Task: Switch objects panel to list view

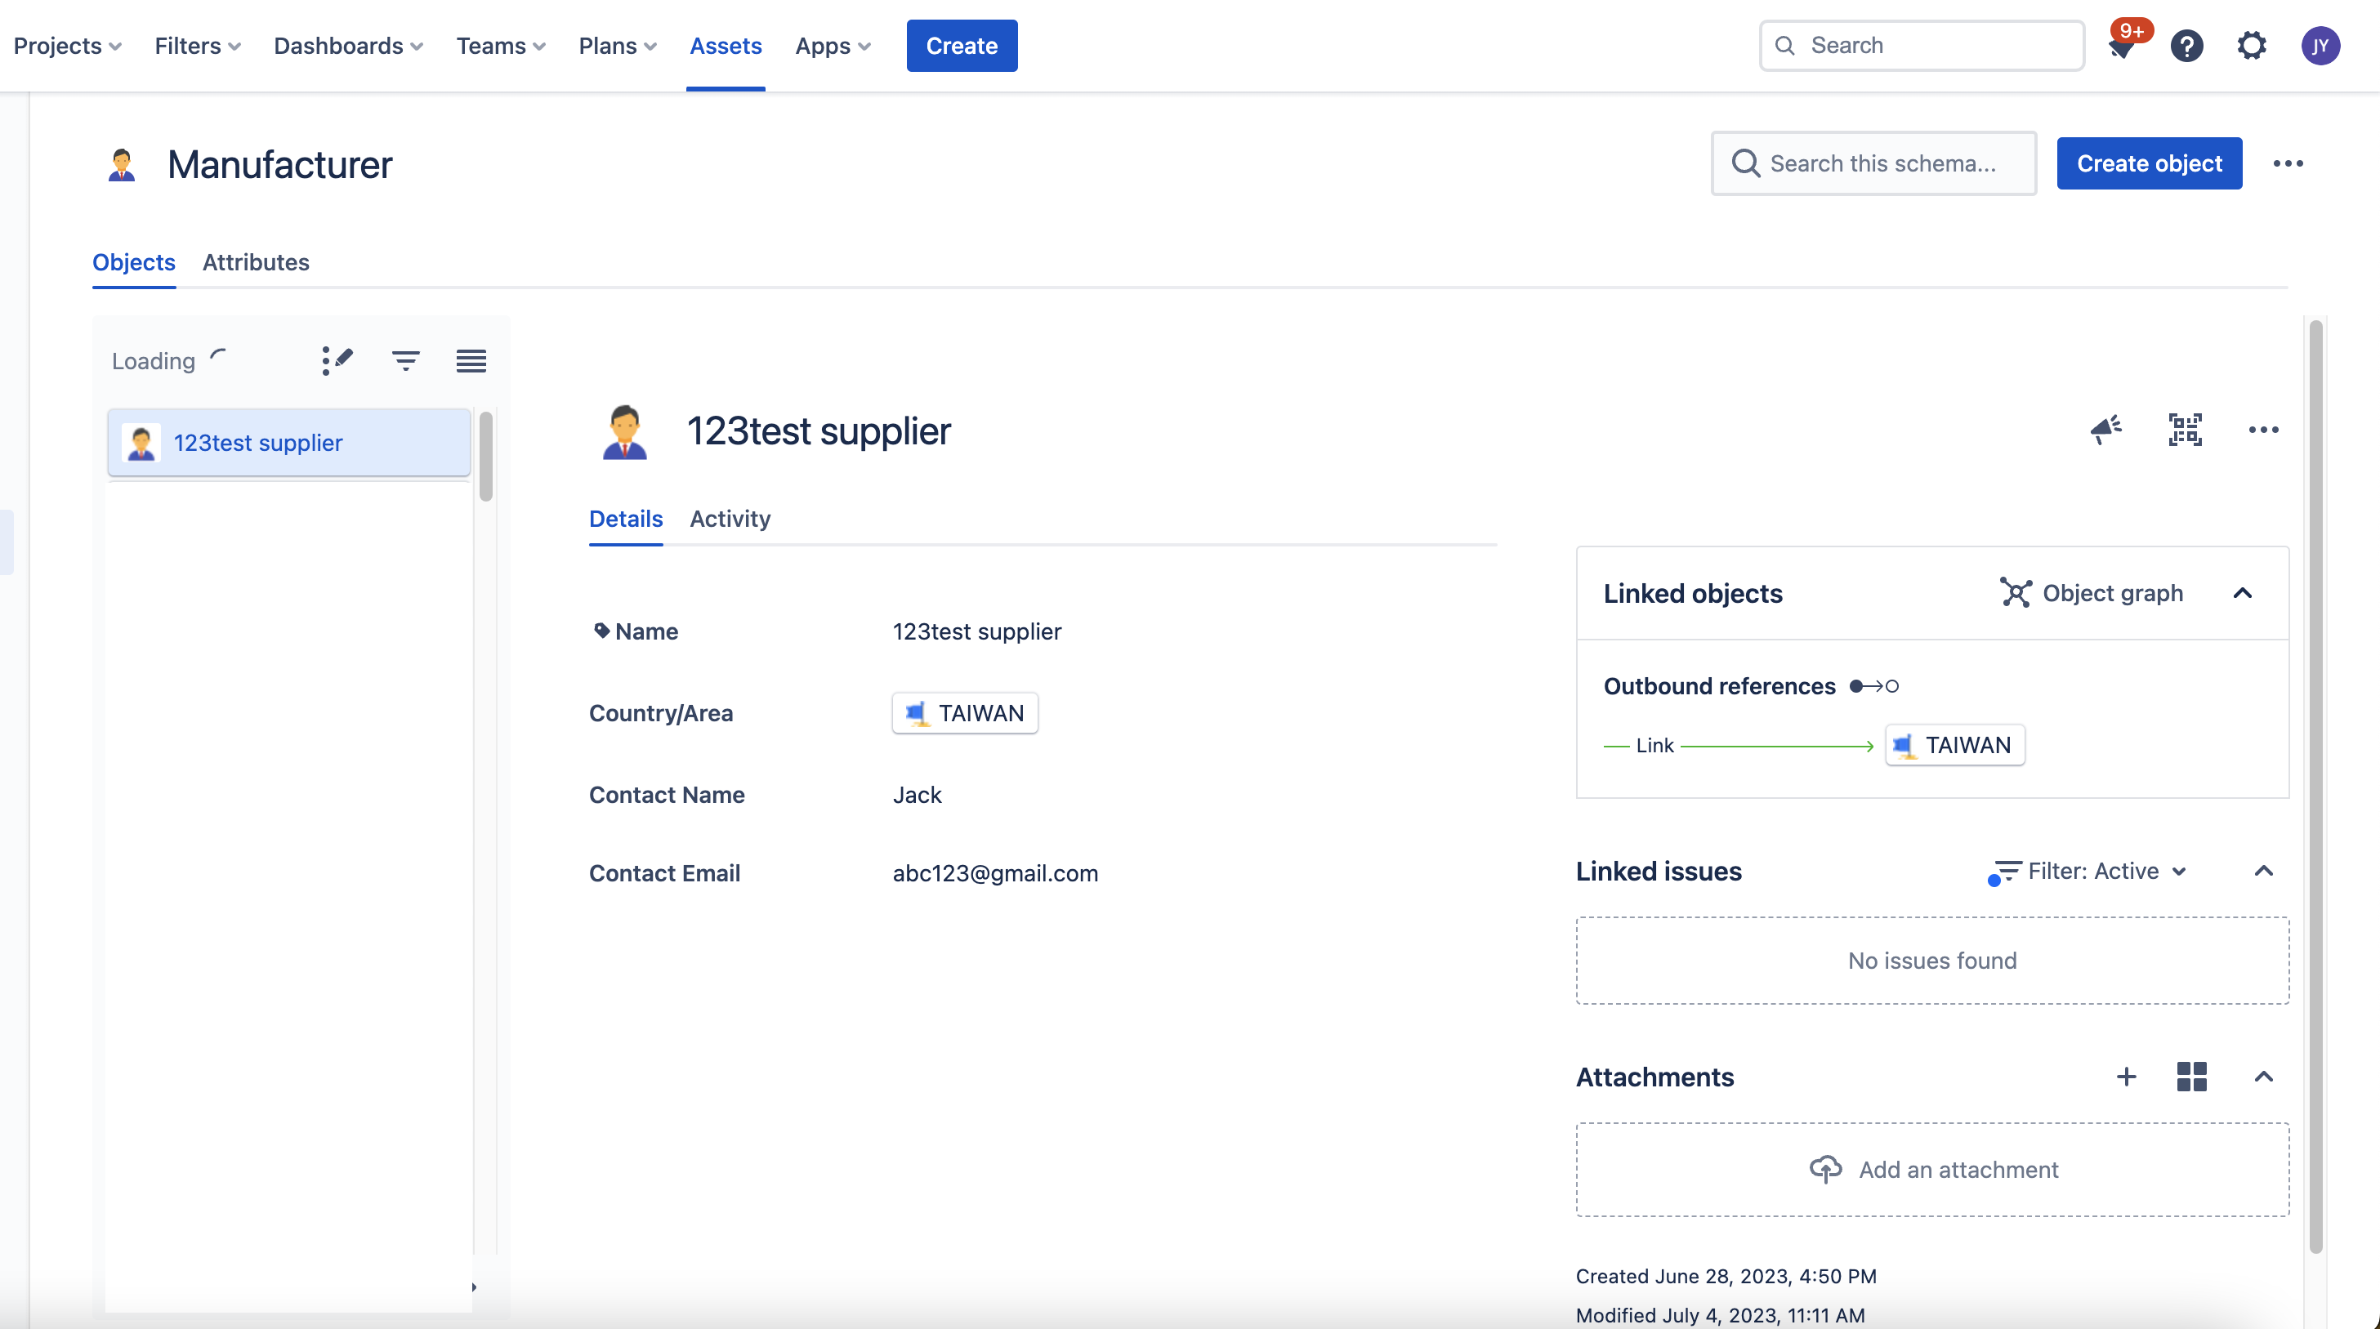Action: point(471,360)
